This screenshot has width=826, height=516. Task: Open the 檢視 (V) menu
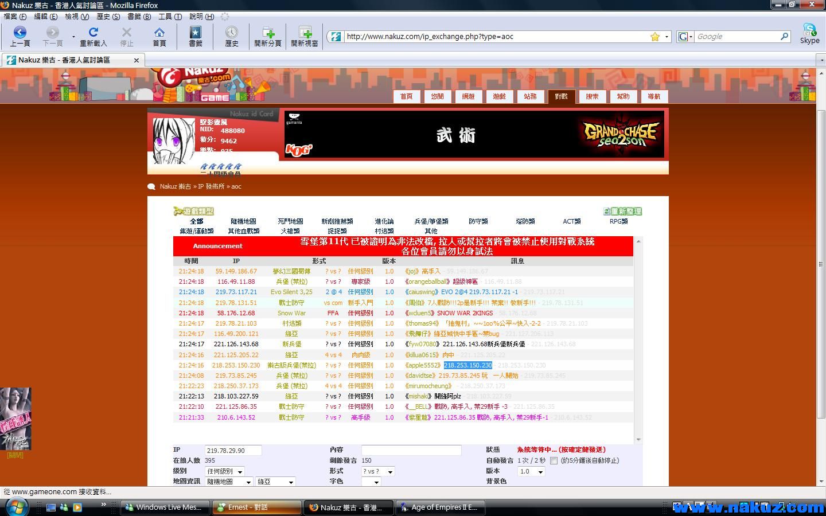pos(76,17)
